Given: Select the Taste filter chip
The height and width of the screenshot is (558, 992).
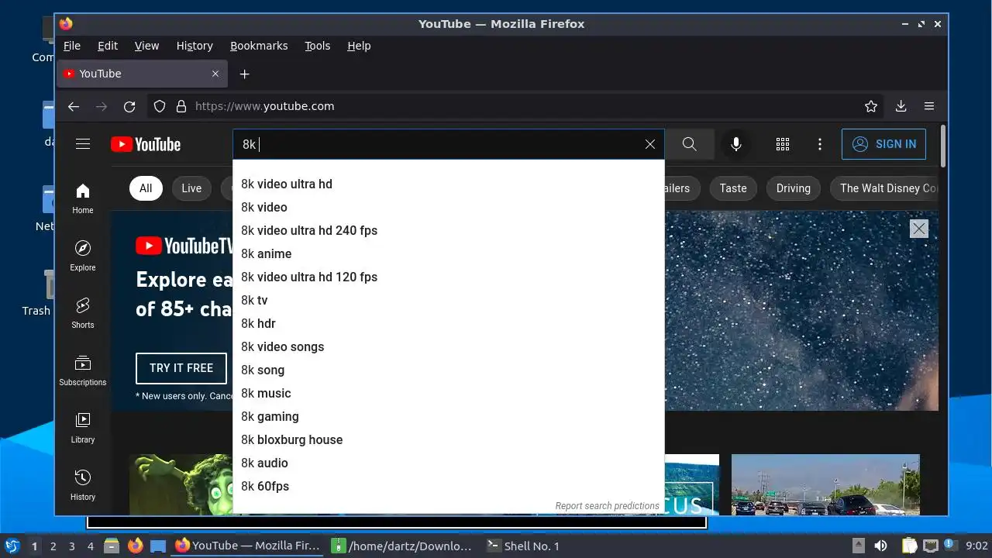Looking at the screenshot, I should (x=733, y=188).
